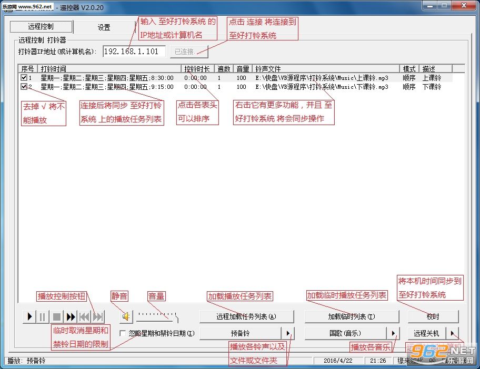Image resolution: width=480 pixels, height=369 pixels.
Task: Open the dropdown arrow beside 国歌(音乐)
Action: coord(393,333)
